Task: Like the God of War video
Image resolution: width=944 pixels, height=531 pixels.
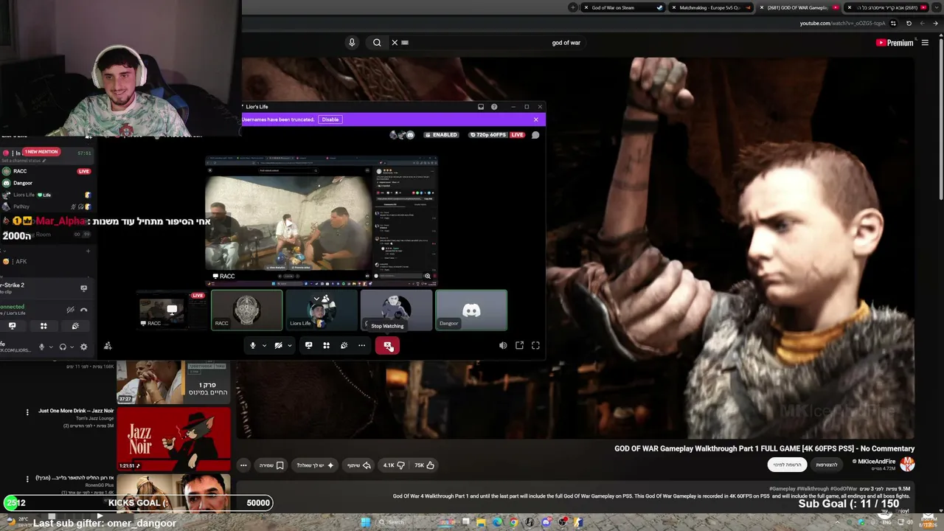Action: (424, 465)
